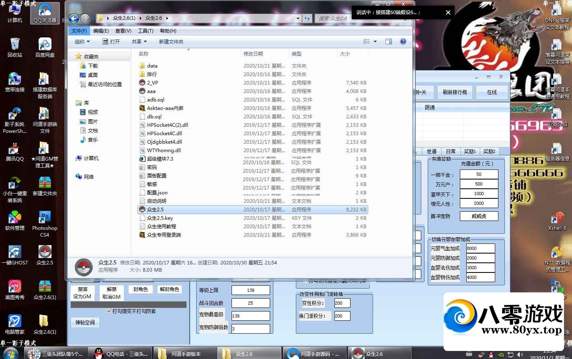Open the 文件(F) menu
Viewport: 572px width, 359px height.
pyautogui.click(x=79, y=31)
